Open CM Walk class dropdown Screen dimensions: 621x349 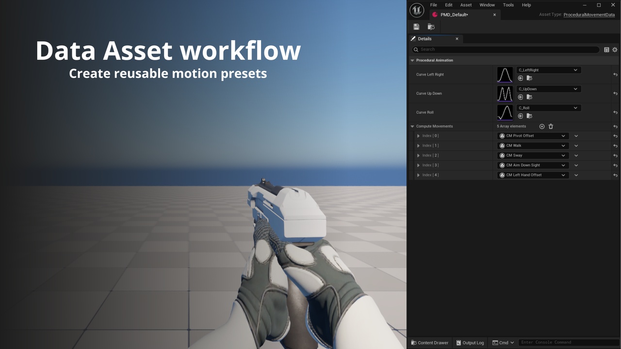tap(533, 145)
